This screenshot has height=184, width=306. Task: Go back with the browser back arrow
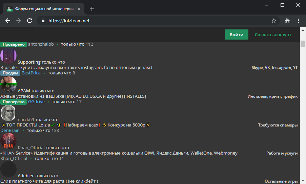[7, 21]
